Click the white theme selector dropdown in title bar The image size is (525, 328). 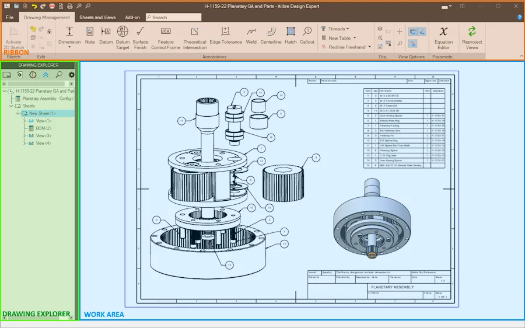(x=446, y=6)
